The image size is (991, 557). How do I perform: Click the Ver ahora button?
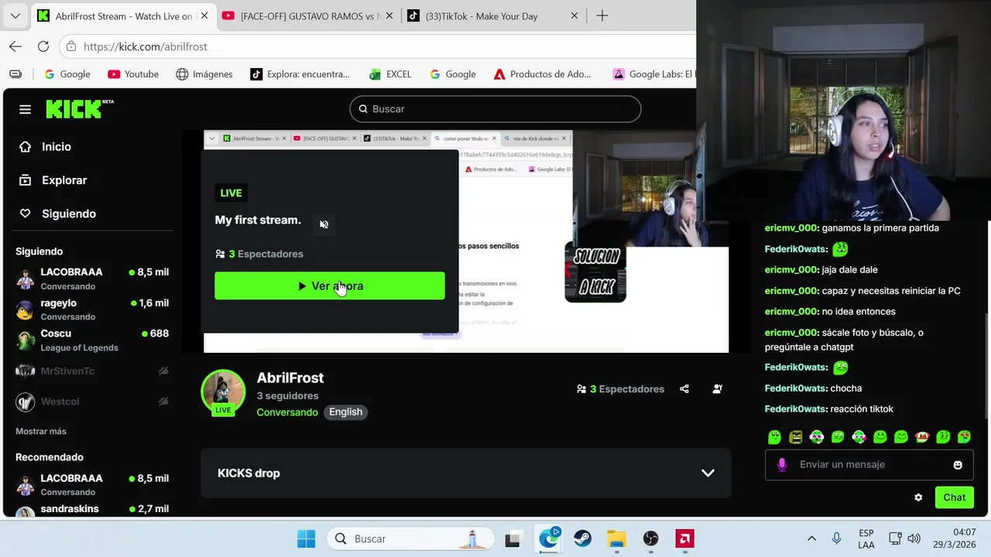(x=330, y=285)
